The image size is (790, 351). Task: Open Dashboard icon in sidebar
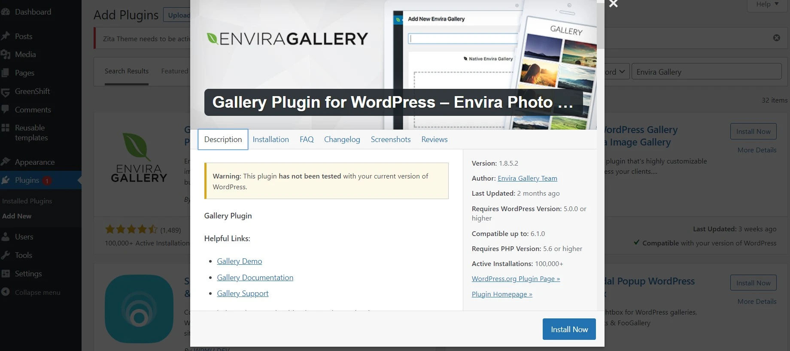tap(5, 12)
